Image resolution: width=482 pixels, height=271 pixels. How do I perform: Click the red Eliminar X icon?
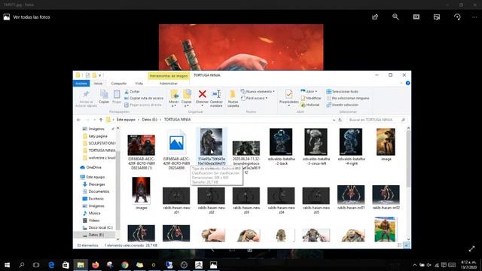pyautogui.click(x=203, y=94)
